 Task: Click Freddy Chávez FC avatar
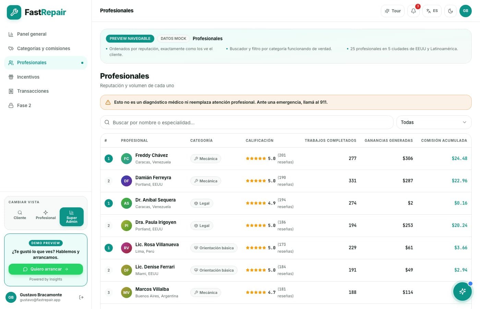127,159
